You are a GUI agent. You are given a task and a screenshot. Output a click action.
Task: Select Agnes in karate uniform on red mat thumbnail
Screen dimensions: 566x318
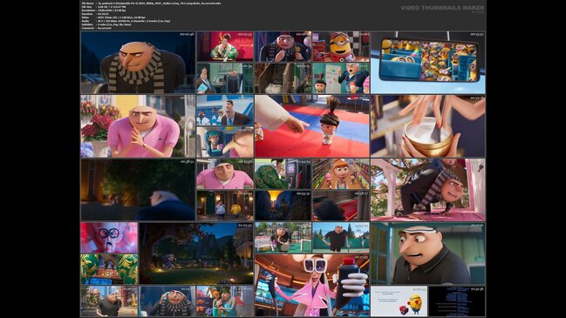[x=312, y=126]
